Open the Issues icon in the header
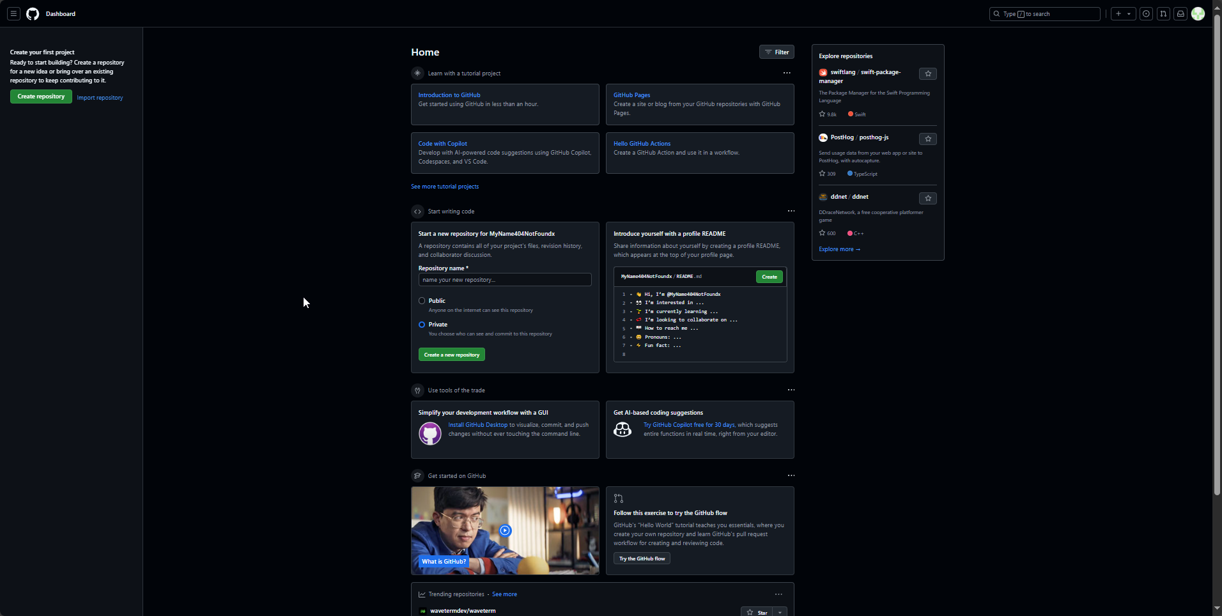 click(1146, 13)
